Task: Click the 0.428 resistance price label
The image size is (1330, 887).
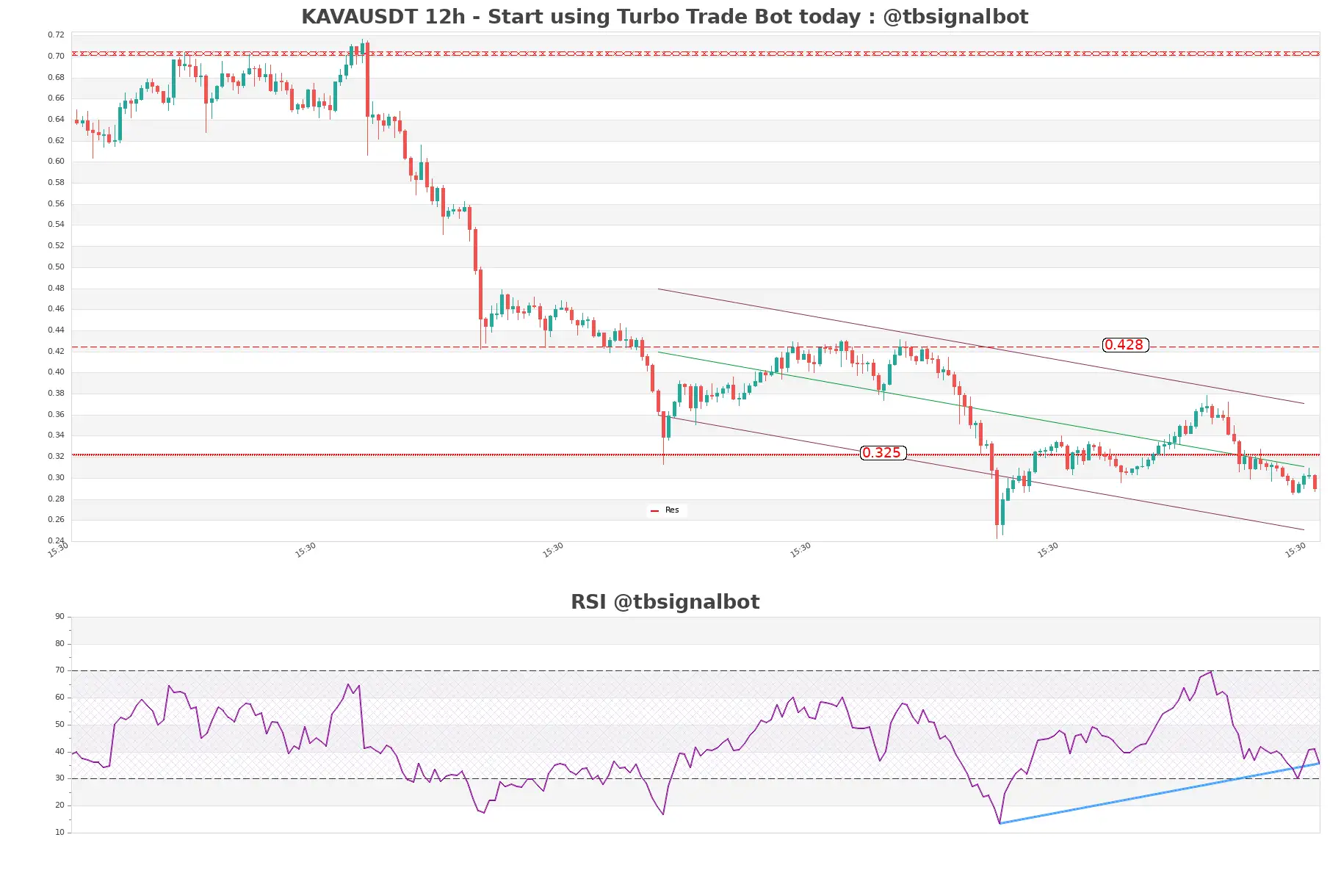Action: click(1125, 345)
